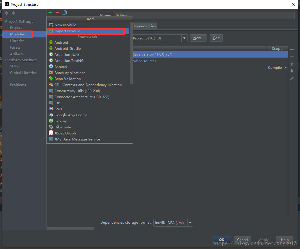Select Concurrency Utils (JSR 236)
The height and width of the screenshot is (249, 300).
click(x=88, y=91)
